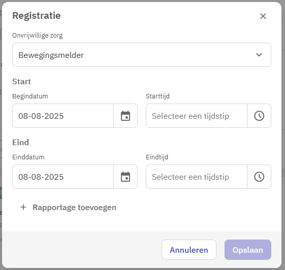Click the Eindtijd label text

[x=157, y=157]
